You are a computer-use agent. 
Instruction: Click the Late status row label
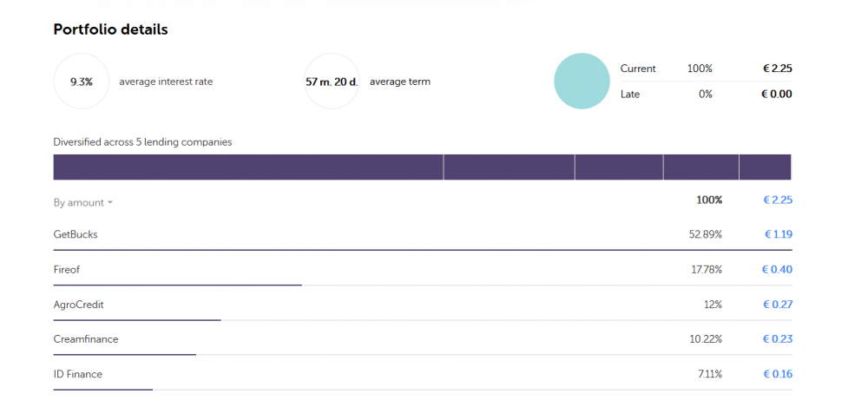coord(630,94)
